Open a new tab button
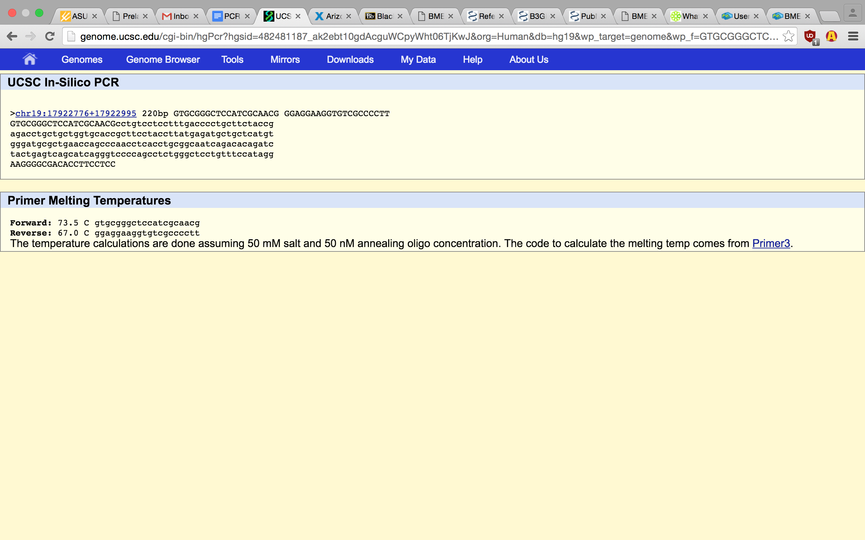This screenshot has width=865, height=540. tap(829, 17)
